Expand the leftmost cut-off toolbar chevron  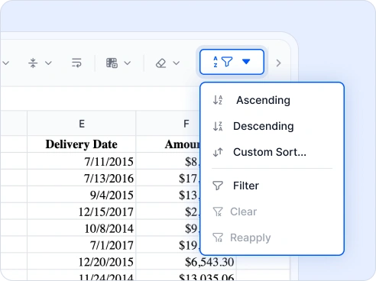[6, 63]
